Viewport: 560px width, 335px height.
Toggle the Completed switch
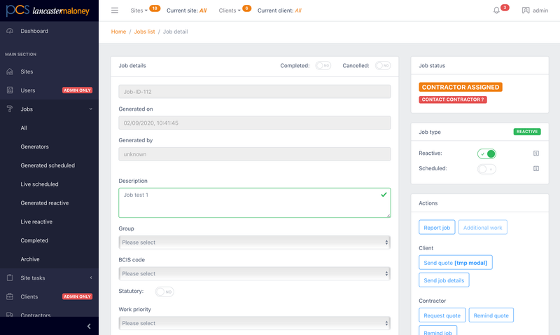323,66
